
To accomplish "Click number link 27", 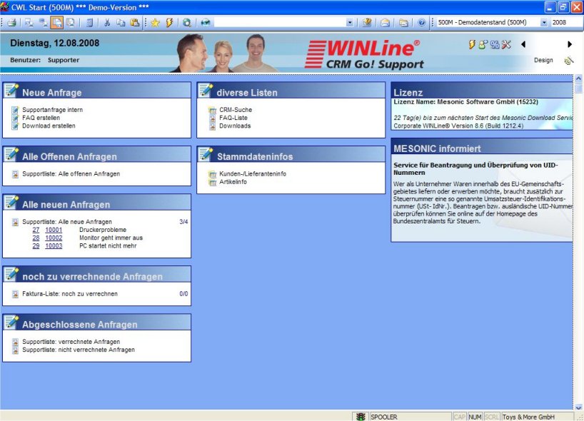I will click(36, 230).
